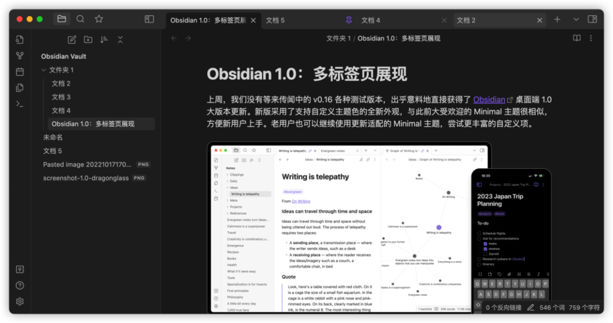The width and height of the screenshot is (613, 323).
Task: Click the 759 个字符 character count
Action: tap(584, 307)
